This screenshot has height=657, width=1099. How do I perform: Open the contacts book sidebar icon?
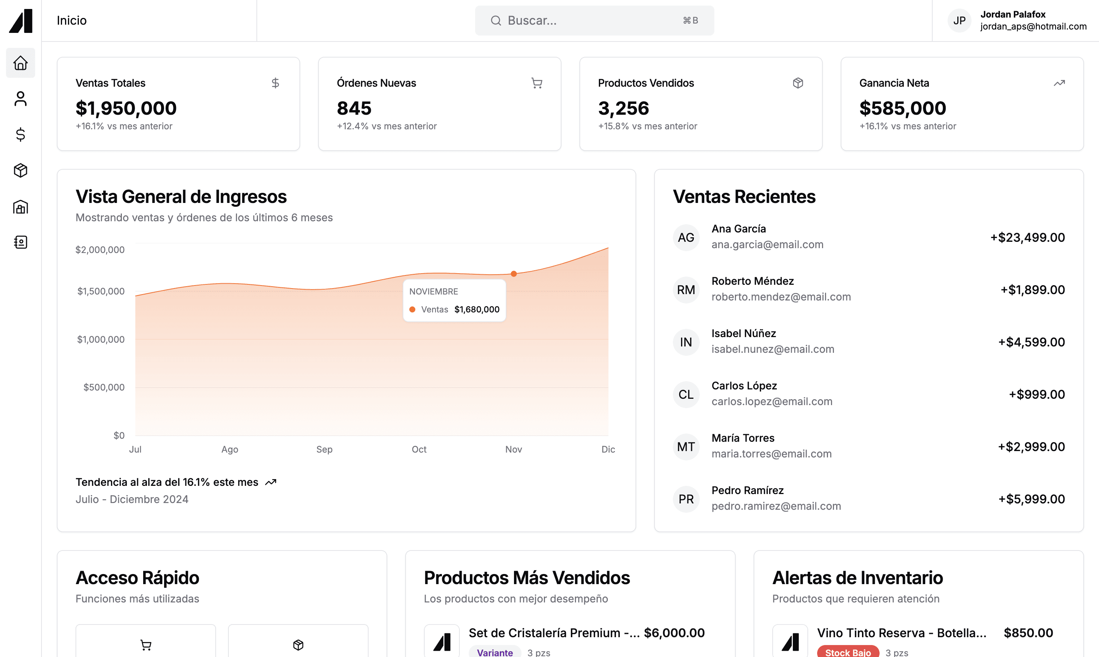pos(20,242)
